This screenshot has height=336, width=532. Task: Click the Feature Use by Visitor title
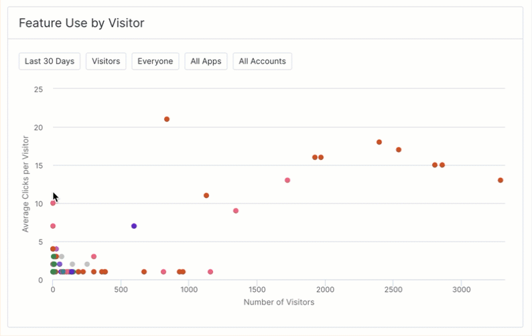click(82, 23)
